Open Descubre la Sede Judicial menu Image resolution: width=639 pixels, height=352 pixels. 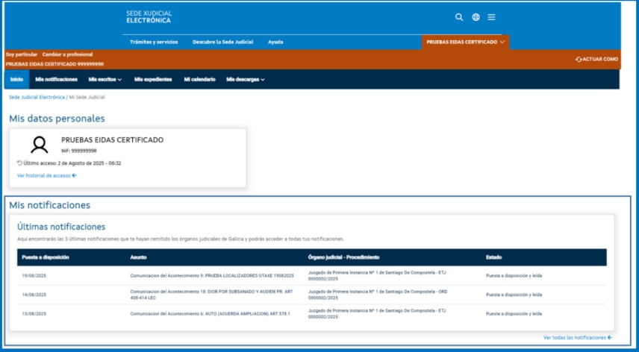tap(223, 42)
